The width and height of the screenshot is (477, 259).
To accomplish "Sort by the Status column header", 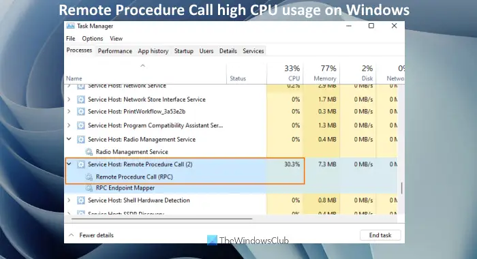I will pyautogui.click(x=247, y=74).
